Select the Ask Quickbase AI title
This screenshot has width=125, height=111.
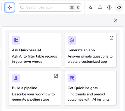[27, 50]
